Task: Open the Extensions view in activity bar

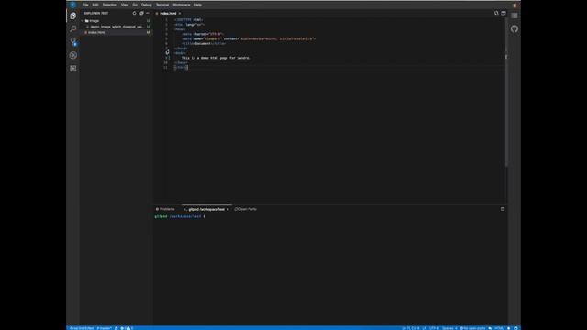Action: click(x=73, y=69)
